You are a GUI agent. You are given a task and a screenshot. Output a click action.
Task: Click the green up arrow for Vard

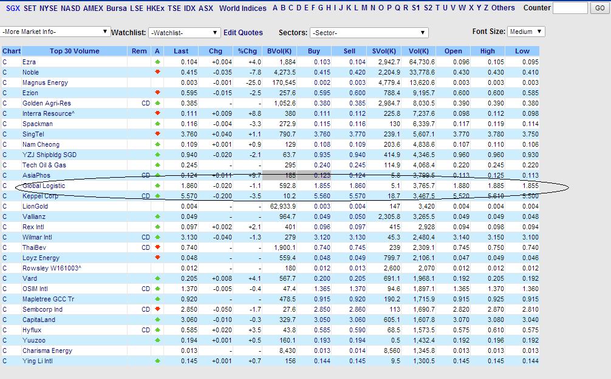(157, 278)
